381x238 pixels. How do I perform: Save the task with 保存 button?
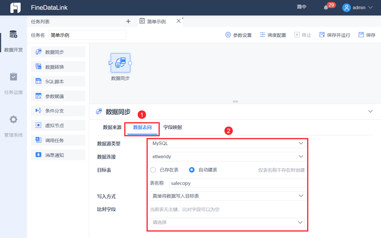[x=367, y=35]
